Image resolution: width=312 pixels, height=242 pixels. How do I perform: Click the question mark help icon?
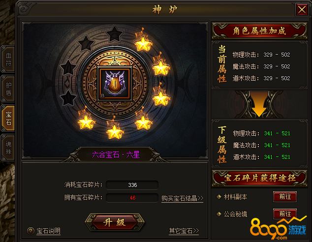point(31,231)
